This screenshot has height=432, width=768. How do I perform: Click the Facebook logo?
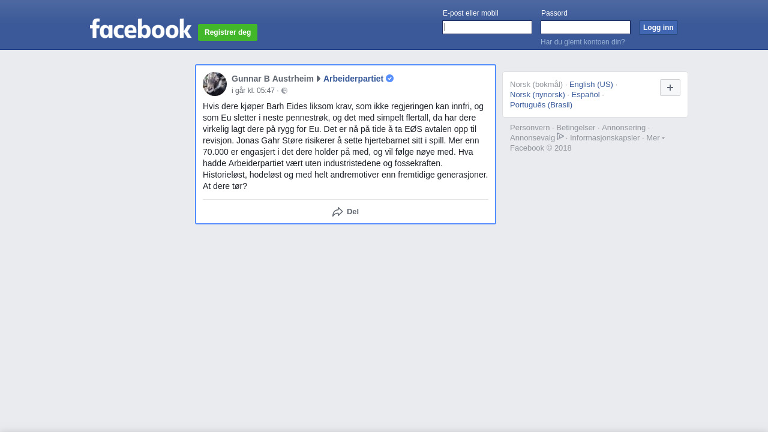coord(140,28)
